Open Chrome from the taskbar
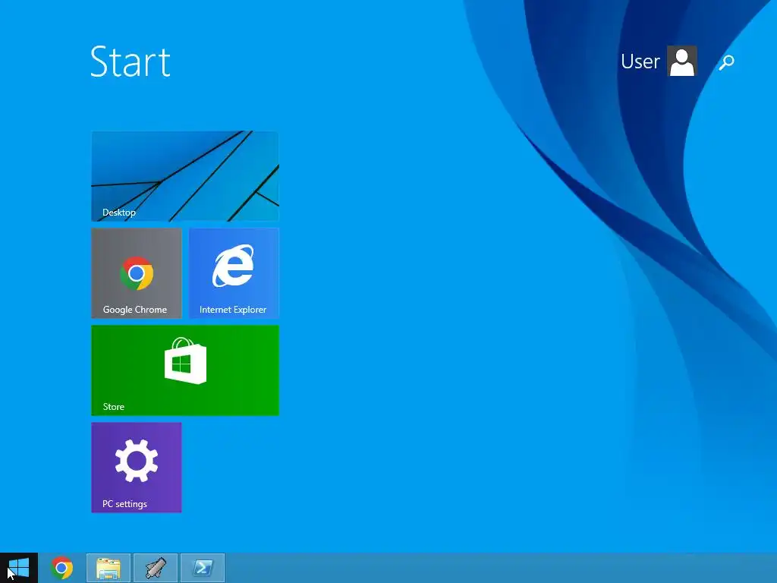The image size is (777, 583). pyautogui.click(x=61, y=568)
